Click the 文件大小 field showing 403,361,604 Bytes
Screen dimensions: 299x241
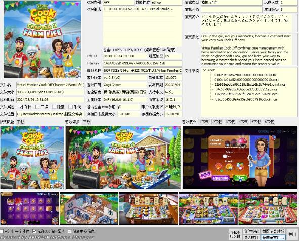point(51,92)
